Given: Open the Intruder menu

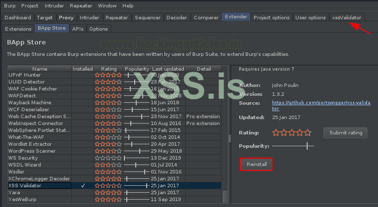Looking at the screenshot, I should coord(54,5).
